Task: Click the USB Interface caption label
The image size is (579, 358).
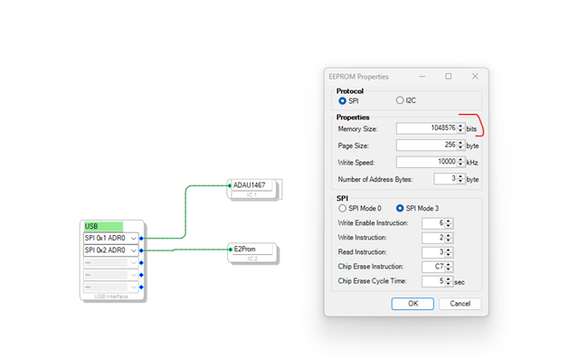Action: click(x=110, y=297)
